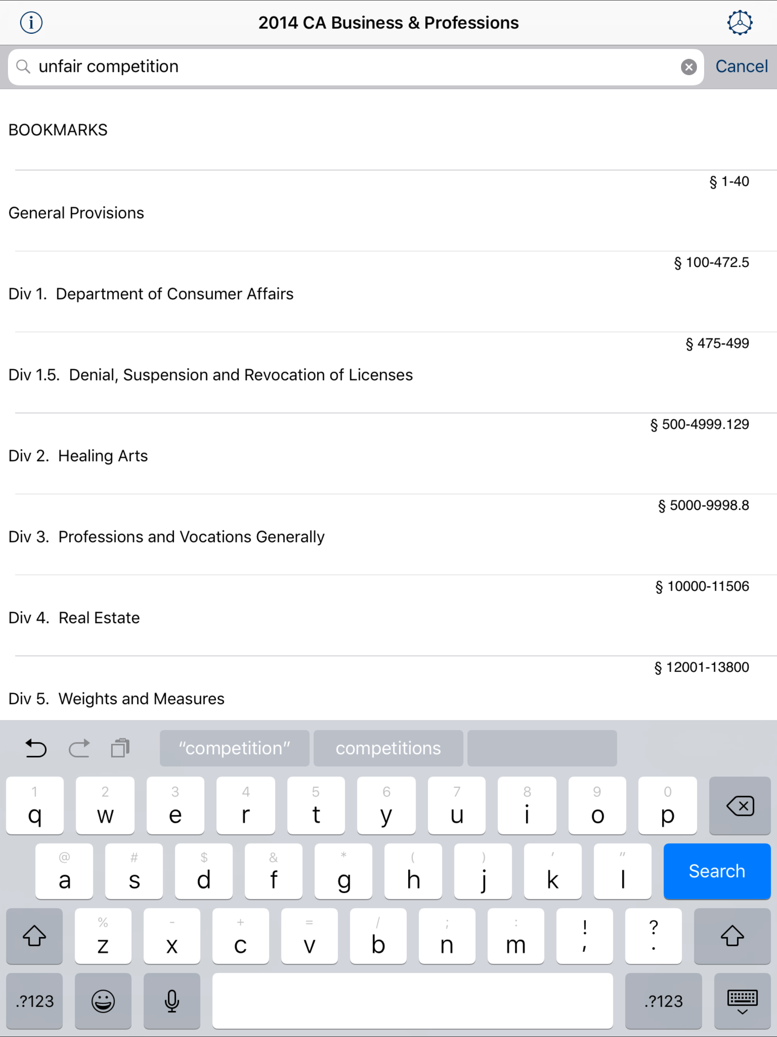This screenshot has height=1037, width=777.
Task: Cancel the search
Action: coord(741,66)
